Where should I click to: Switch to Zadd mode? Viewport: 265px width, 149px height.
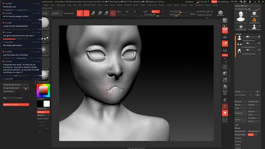coord(145,12)
